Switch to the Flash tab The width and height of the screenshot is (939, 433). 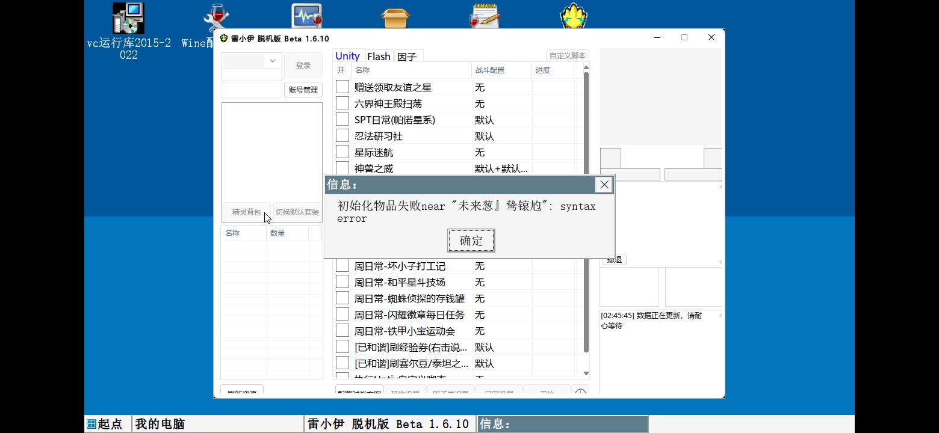click(379, 56)
